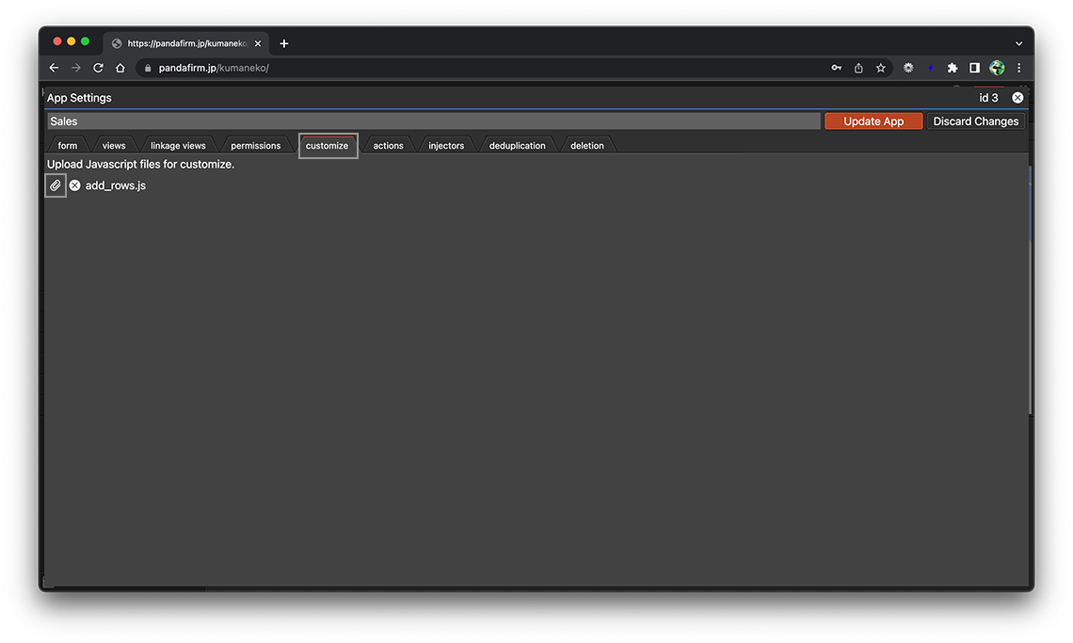Reload the page with the refresh icon
Screen dimensions: 1073x643
coord(98,68)
